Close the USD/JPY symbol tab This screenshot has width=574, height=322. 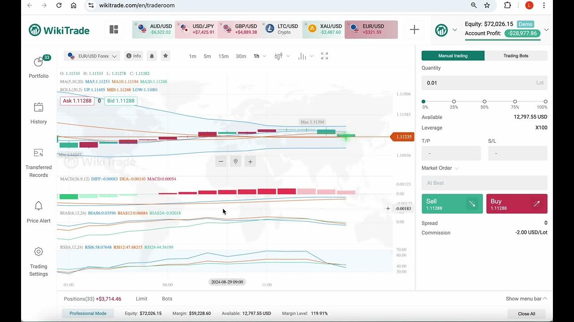pos(178,25)
